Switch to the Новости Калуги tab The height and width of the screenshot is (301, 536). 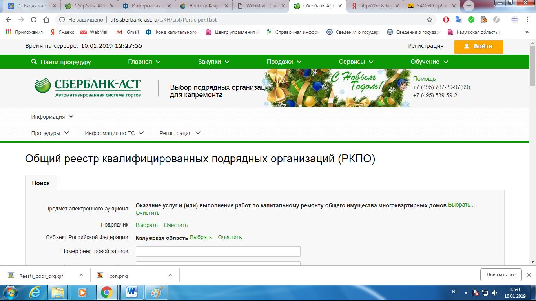203,6
